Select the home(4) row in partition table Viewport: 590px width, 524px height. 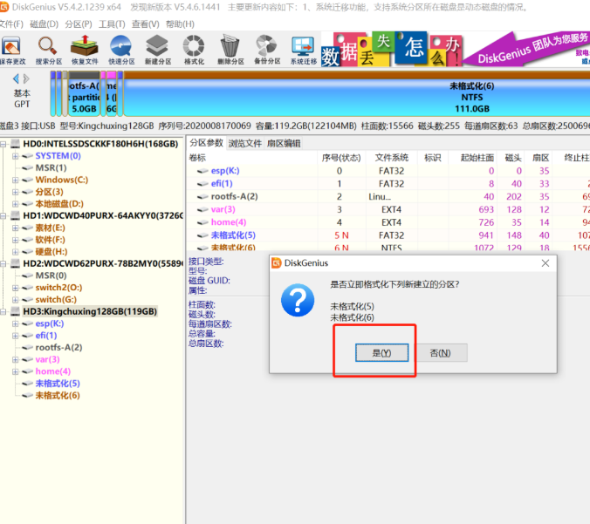pyautogui.click(x=388, y=222)
